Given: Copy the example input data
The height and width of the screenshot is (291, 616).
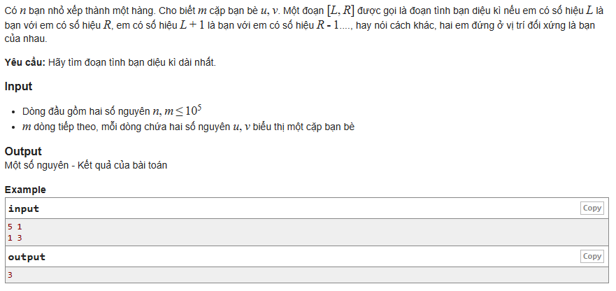Looking at the screenshot, I should tap(592, 208).
